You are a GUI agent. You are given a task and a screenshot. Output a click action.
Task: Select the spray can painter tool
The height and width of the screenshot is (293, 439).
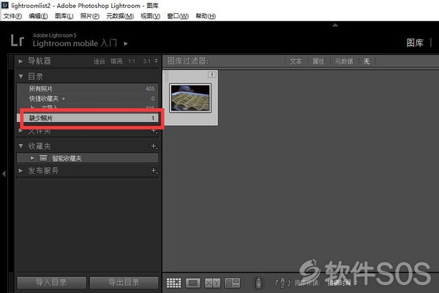(x=259, y=282)
